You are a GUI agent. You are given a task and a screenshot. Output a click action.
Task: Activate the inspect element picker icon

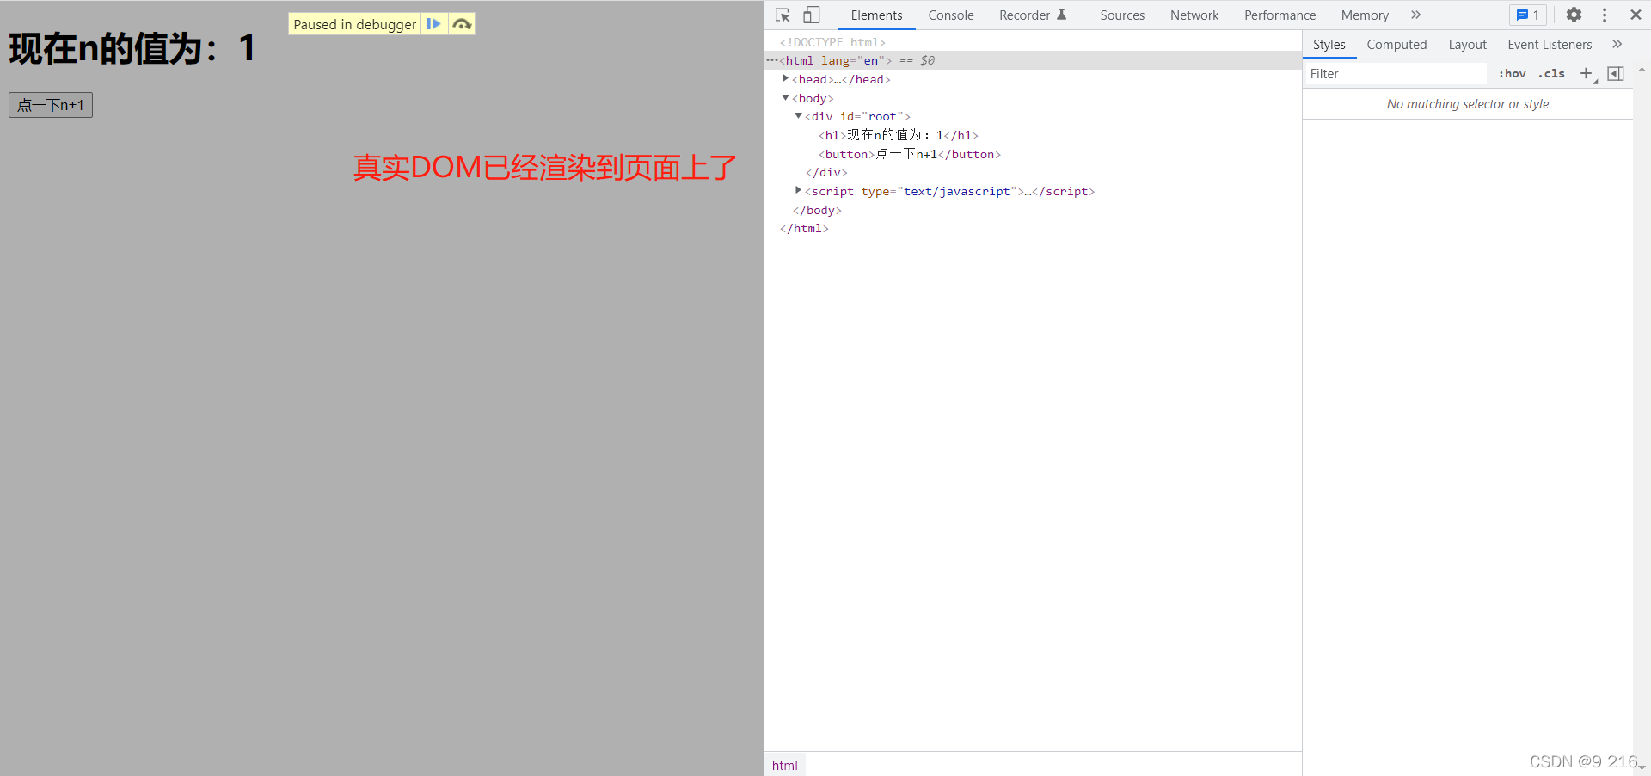pos(783,15)
